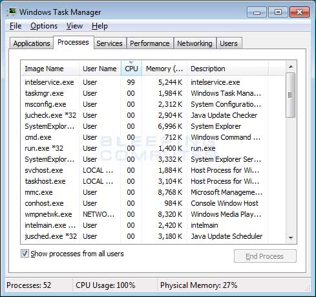Image resolution: width=316 pixels, height=297 pixels.
Task: Sort by CPU column header
Action: tap(131, 69)
